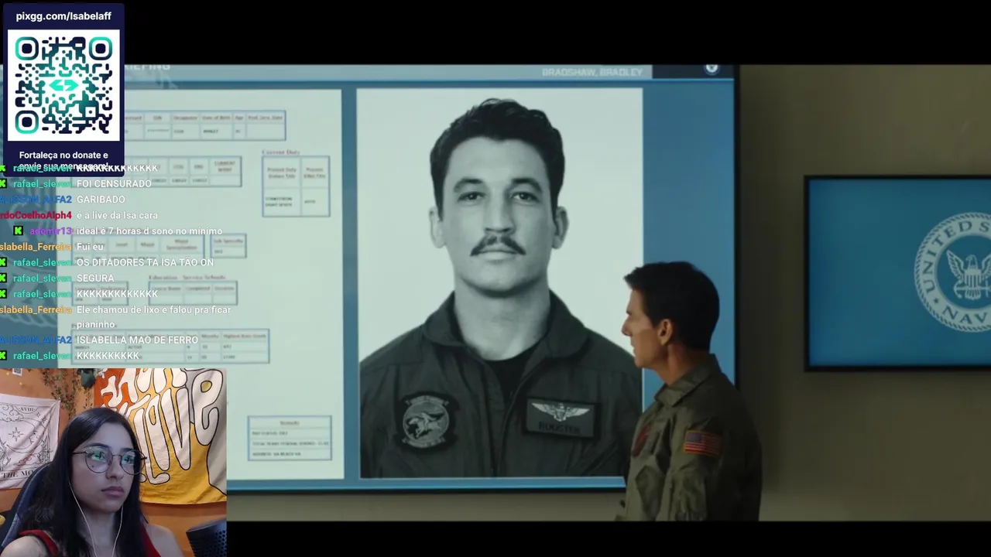Image resolution: width=991 pixels, height=557 pixels.
Task: Click the Kick badge beside SEGURA message
Action: 3,278
